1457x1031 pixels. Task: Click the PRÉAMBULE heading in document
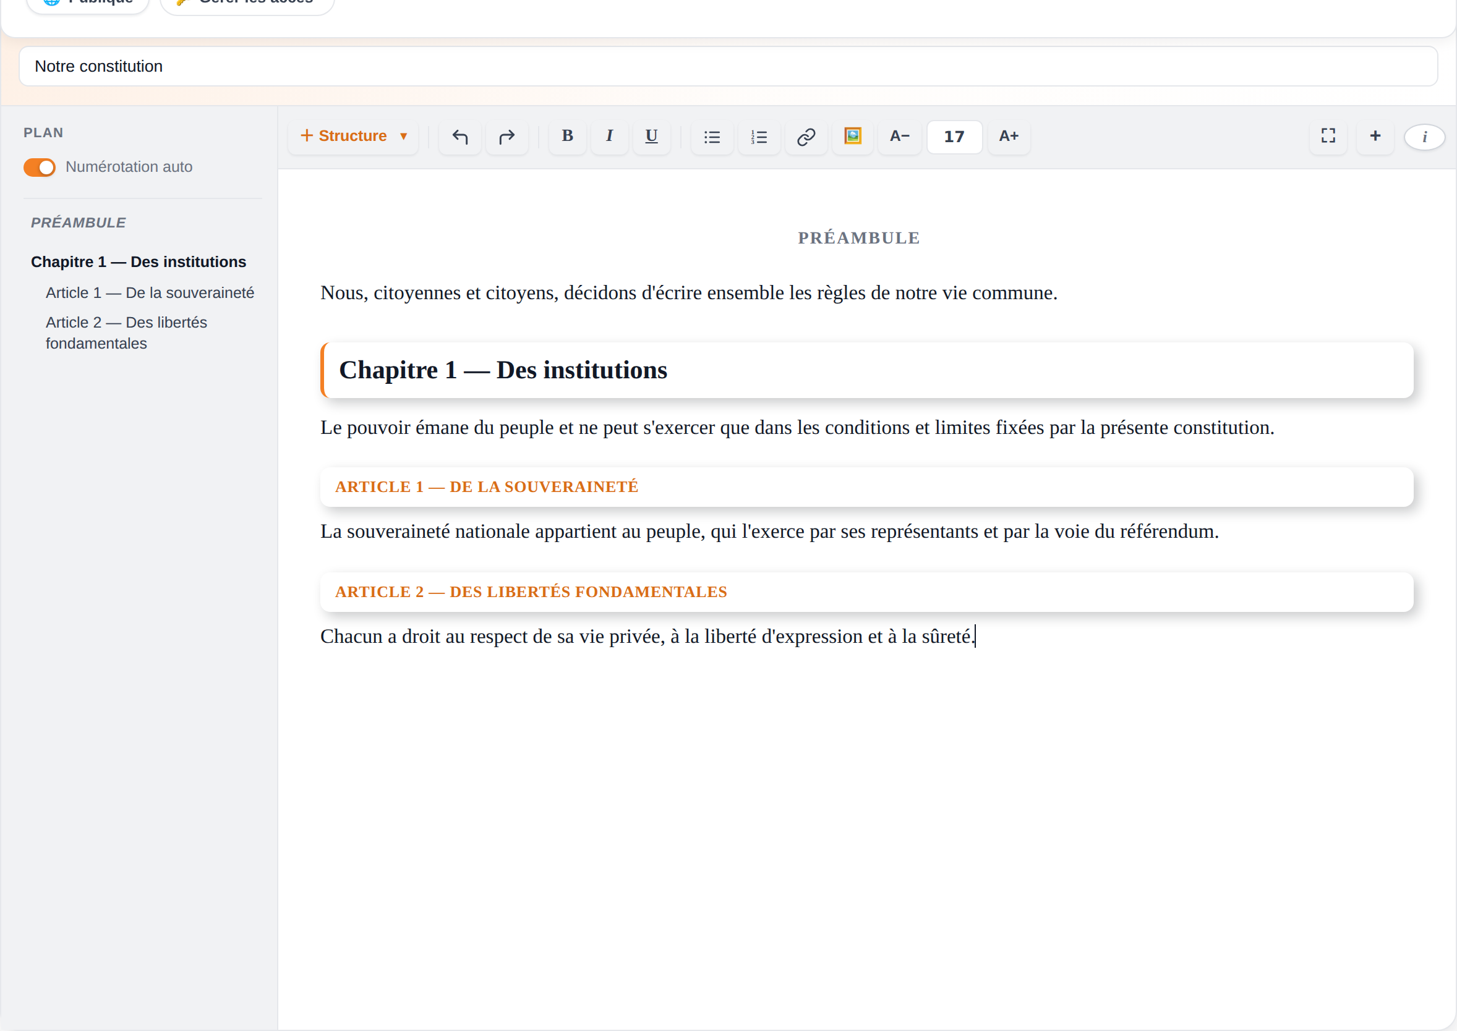tap(859, 238)
